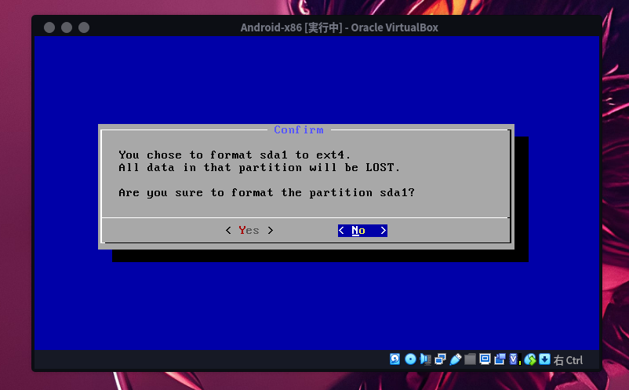Select No to cancel formatting
Image resolution: width=629 pixels, height=390 pixels.
point(362,230)
